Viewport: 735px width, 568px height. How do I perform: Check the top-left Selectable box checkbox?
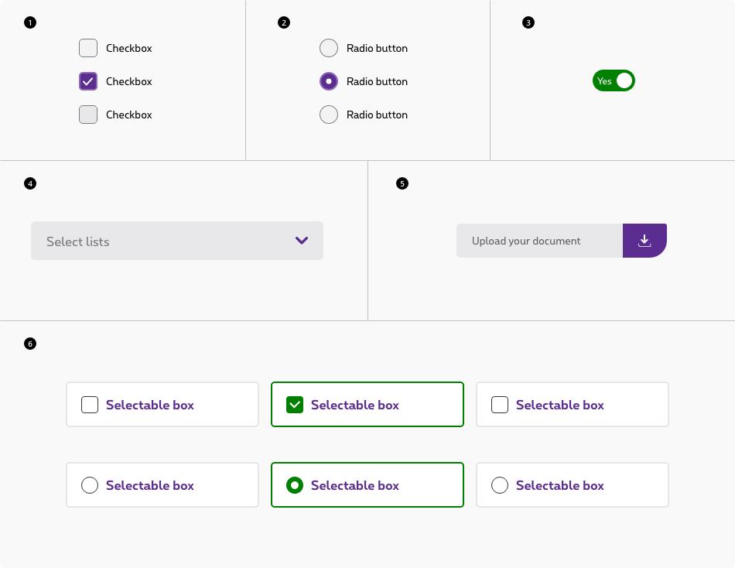tap(90, 405)
